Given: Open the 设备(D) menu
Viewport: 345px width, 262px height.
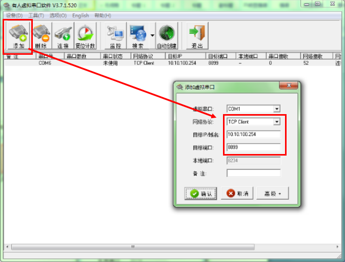Looking at the screenshot, I should pos(14,15).
